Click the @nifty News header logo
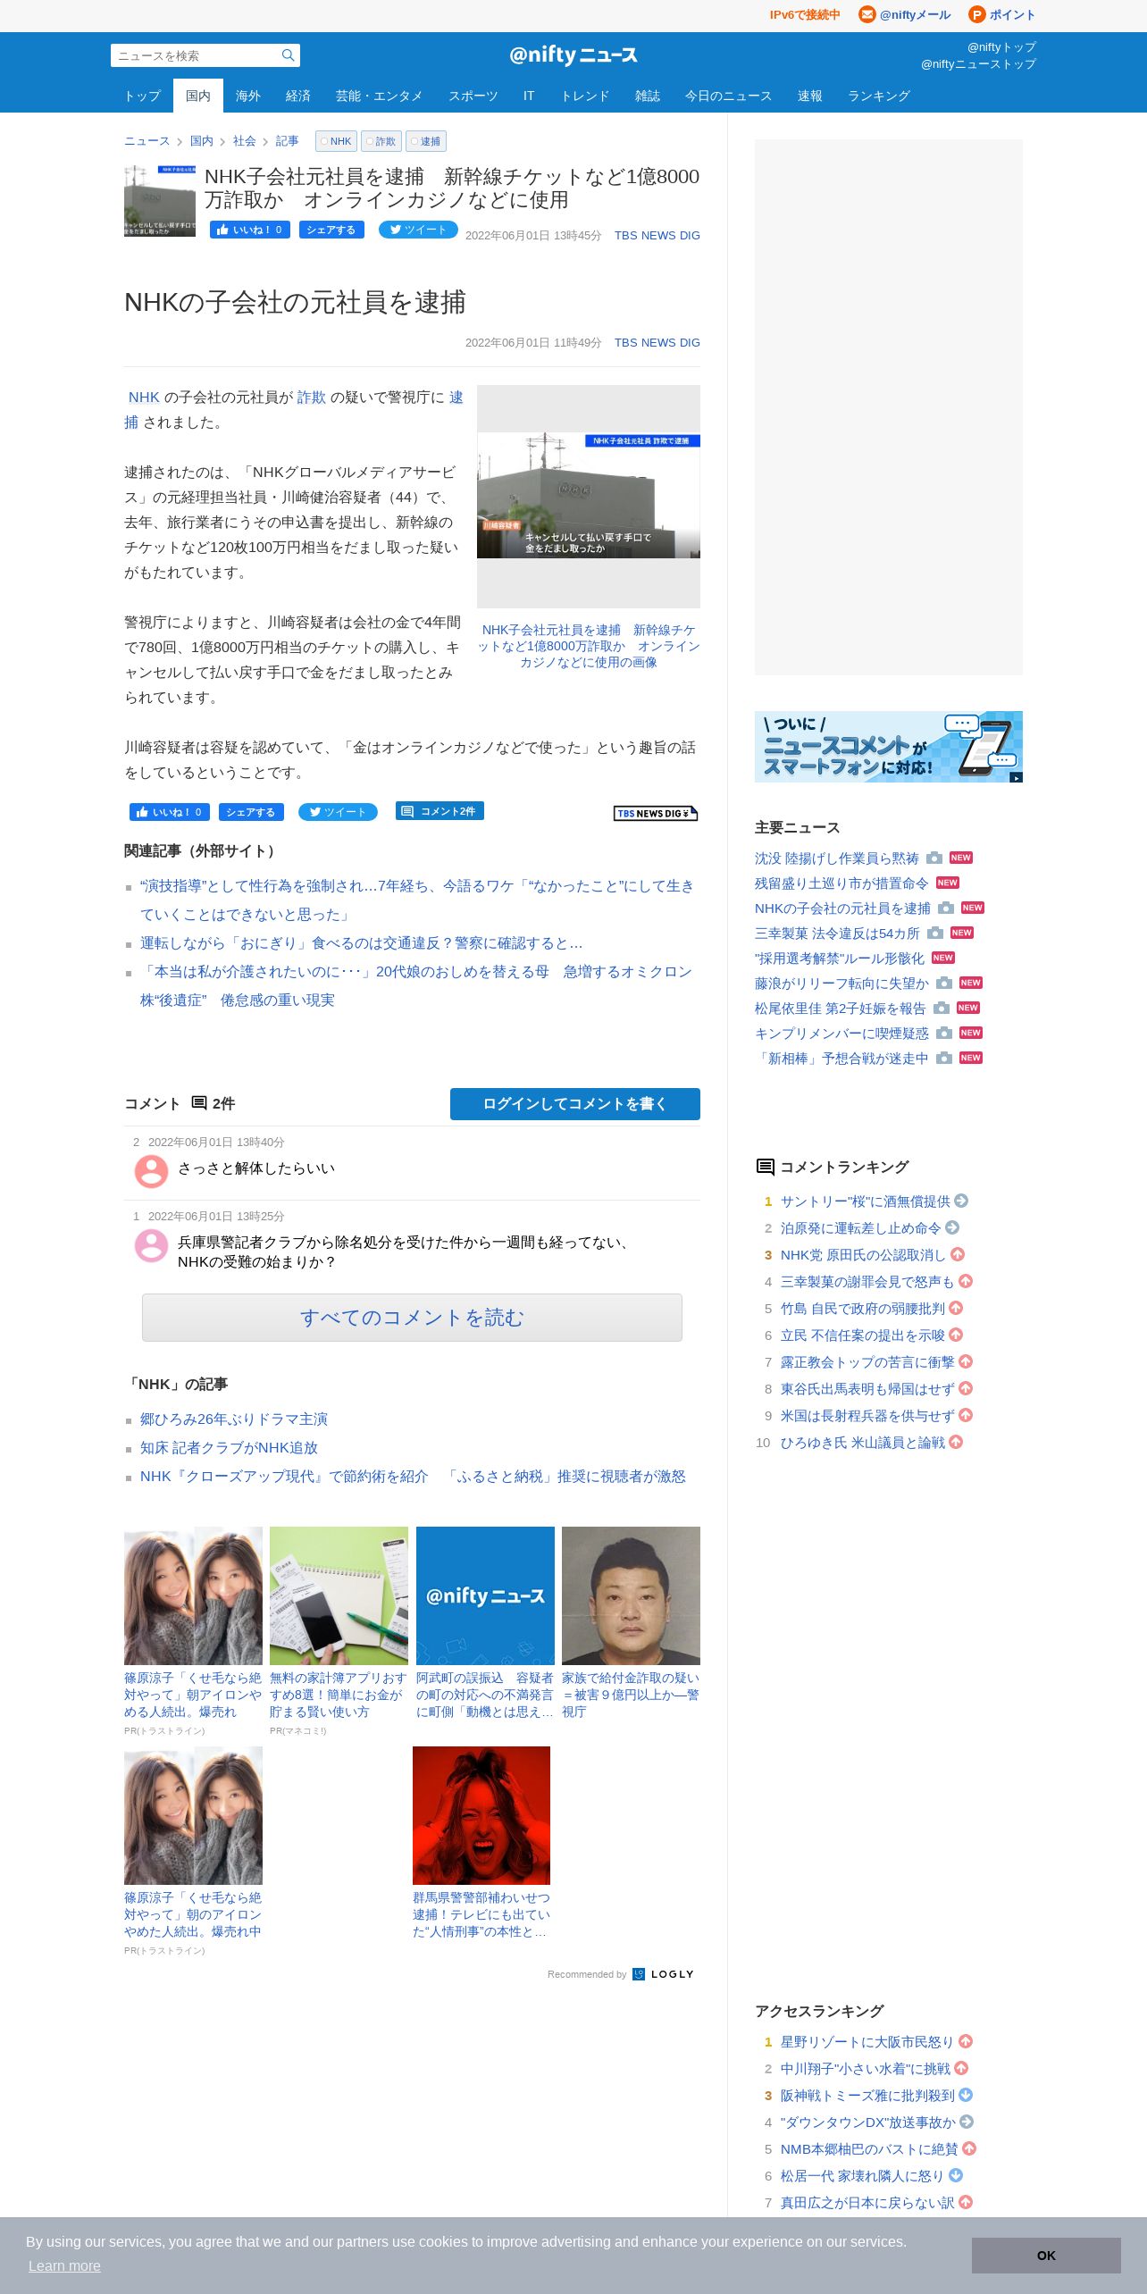Image resolution: width=1147 pixels, height=2294 pixels. click(x=573, y=55)
